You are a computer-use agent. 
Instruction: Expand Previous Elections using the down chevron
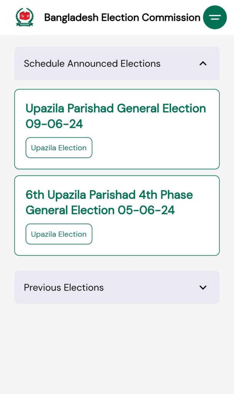click(x=203, y=287)
